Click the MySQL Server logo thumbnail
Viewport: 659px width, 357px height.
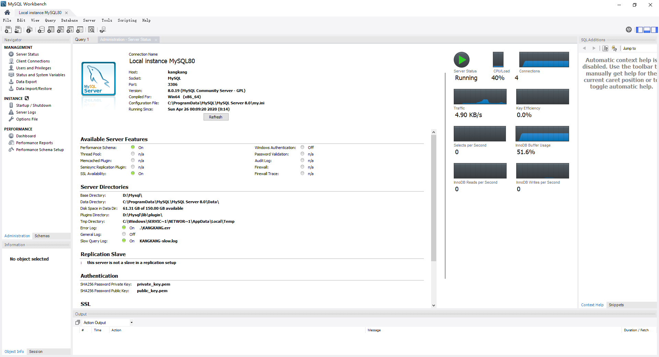pos(99,79)
